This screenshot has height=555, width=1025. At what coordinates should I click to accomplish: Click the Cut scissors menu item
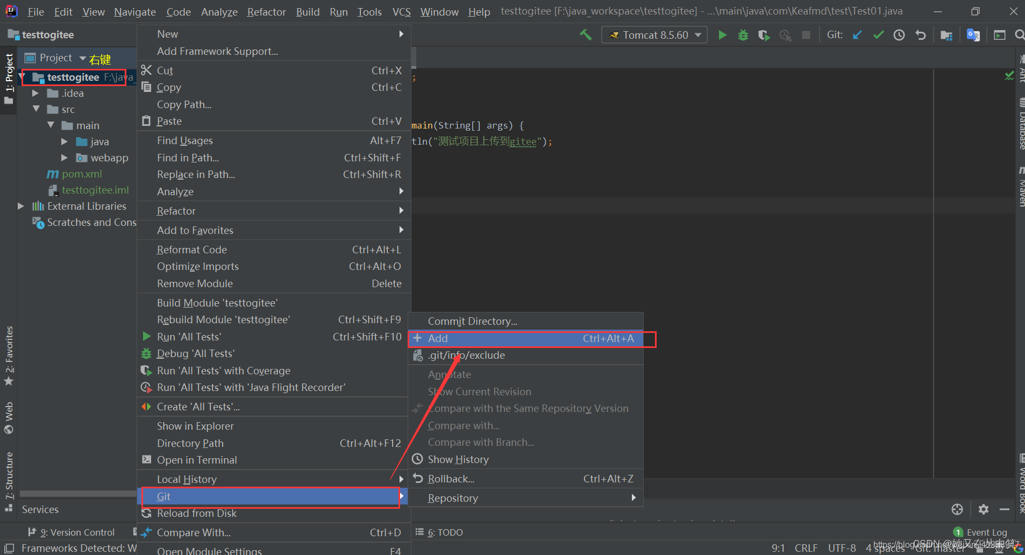tap(274, 70)
